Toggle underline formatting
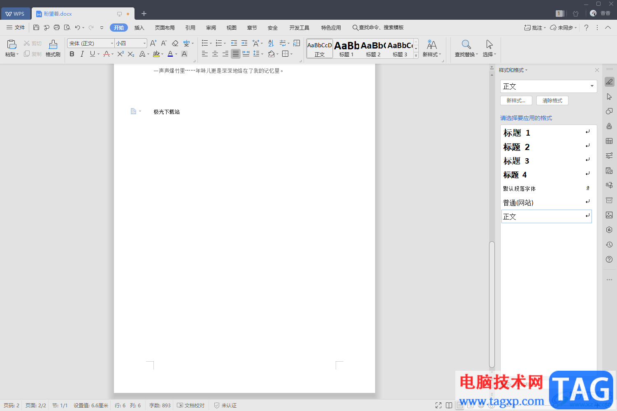The height and width of the screenshot is (411, 617). [x=92, y=54]
